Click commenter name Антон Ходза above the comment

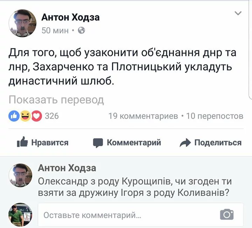[66, 168]
